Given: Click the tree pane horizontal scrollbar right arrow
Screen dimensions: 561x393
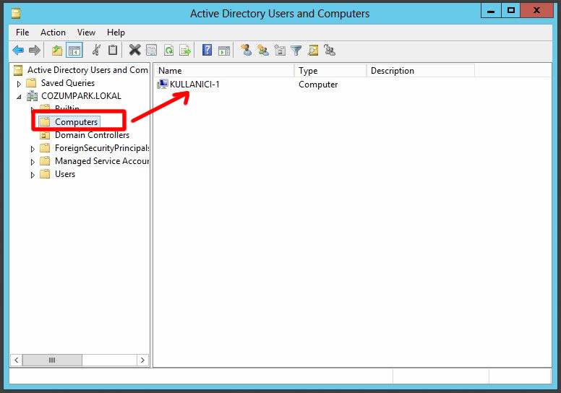Looking at the screenshot, I should click(142, 360).
